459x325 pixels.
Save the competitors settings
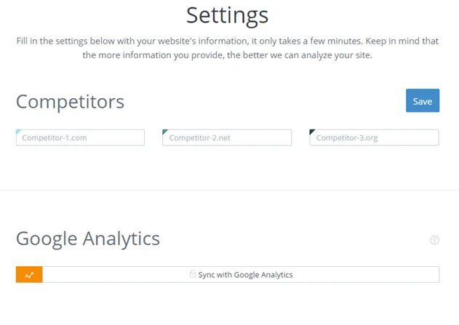tap(423, 100)
